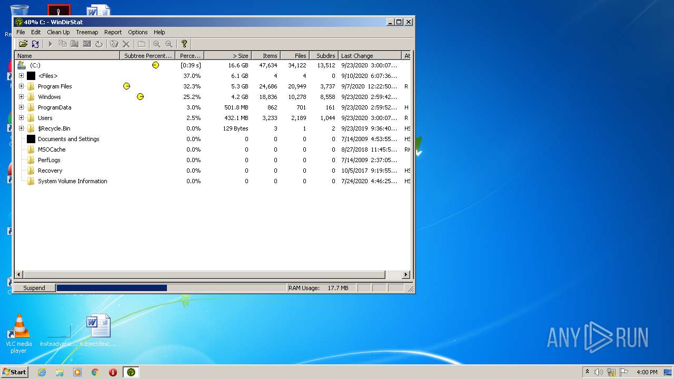Click the Start button

point(14,372)
